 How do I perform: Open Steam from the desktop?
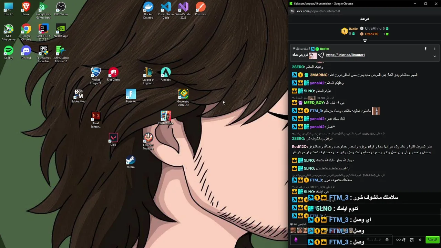pos(131,161)
